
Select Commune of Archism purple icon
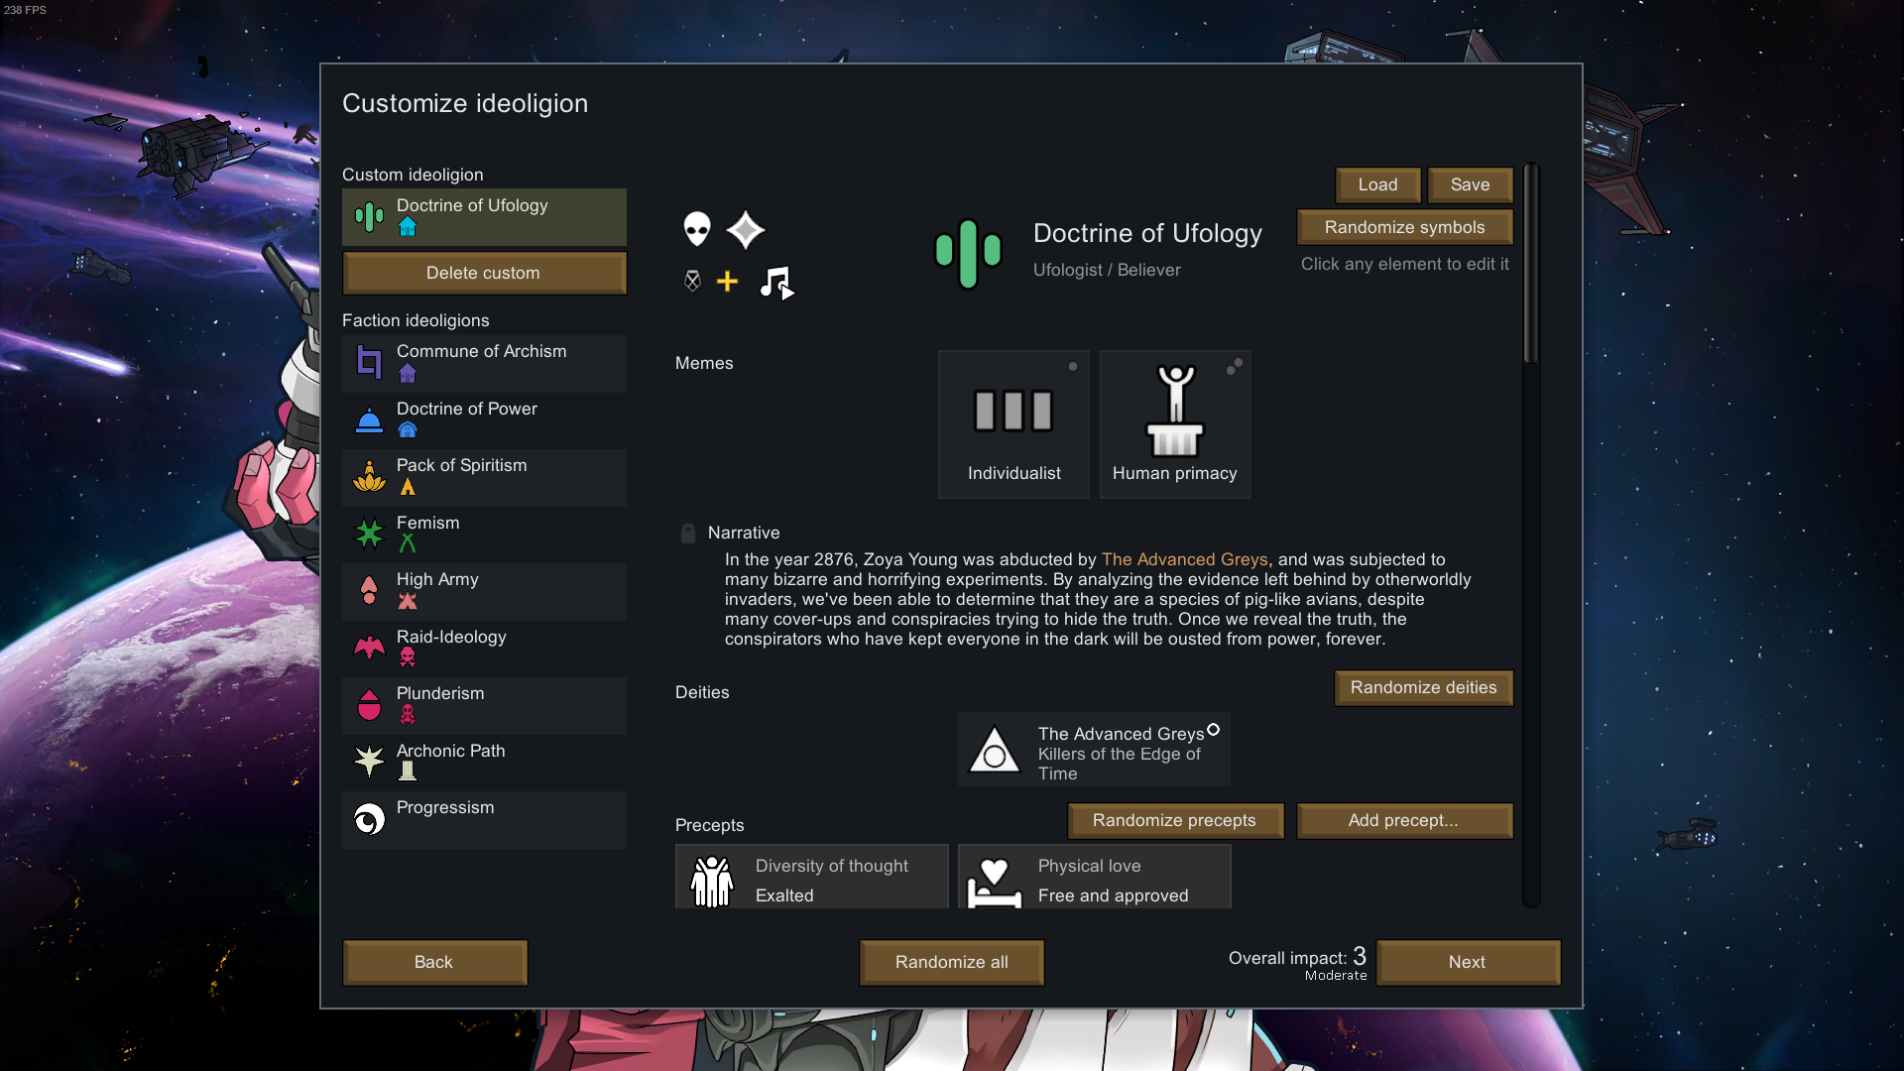point(369,362)
